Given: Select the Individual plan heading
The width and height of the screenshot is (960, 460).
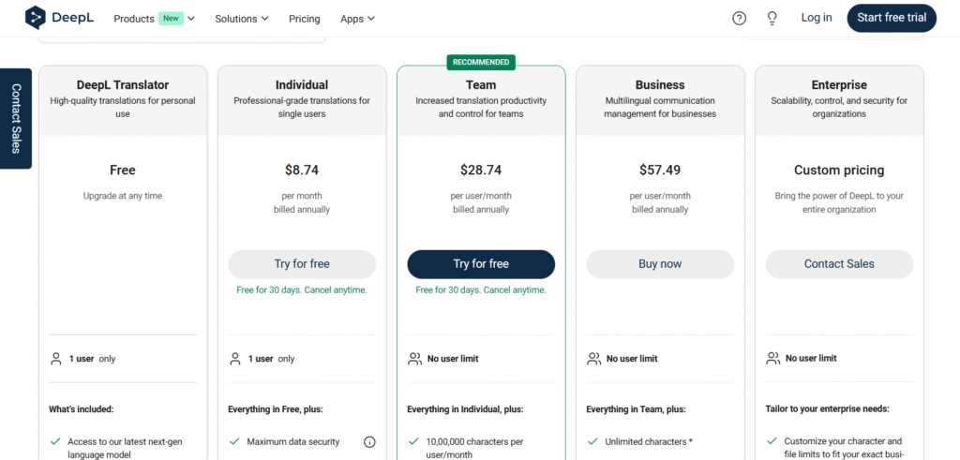Looking at the screenshot, I should coord(302,85).
